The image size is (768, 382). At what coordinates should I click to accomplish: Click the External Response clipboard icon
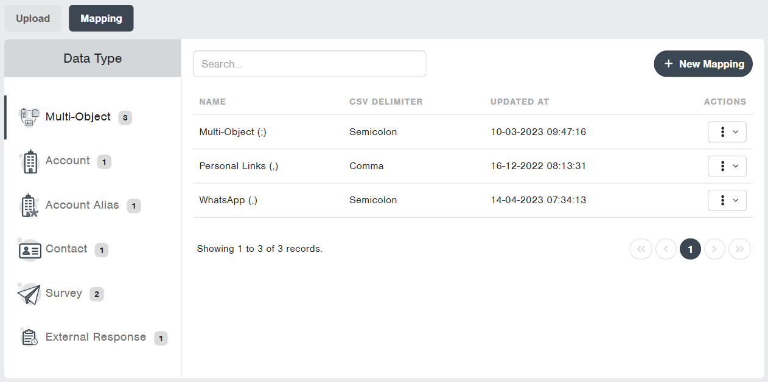click(x=29, y=337)
